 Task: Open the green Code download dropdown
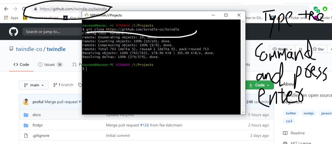[260, 85]
